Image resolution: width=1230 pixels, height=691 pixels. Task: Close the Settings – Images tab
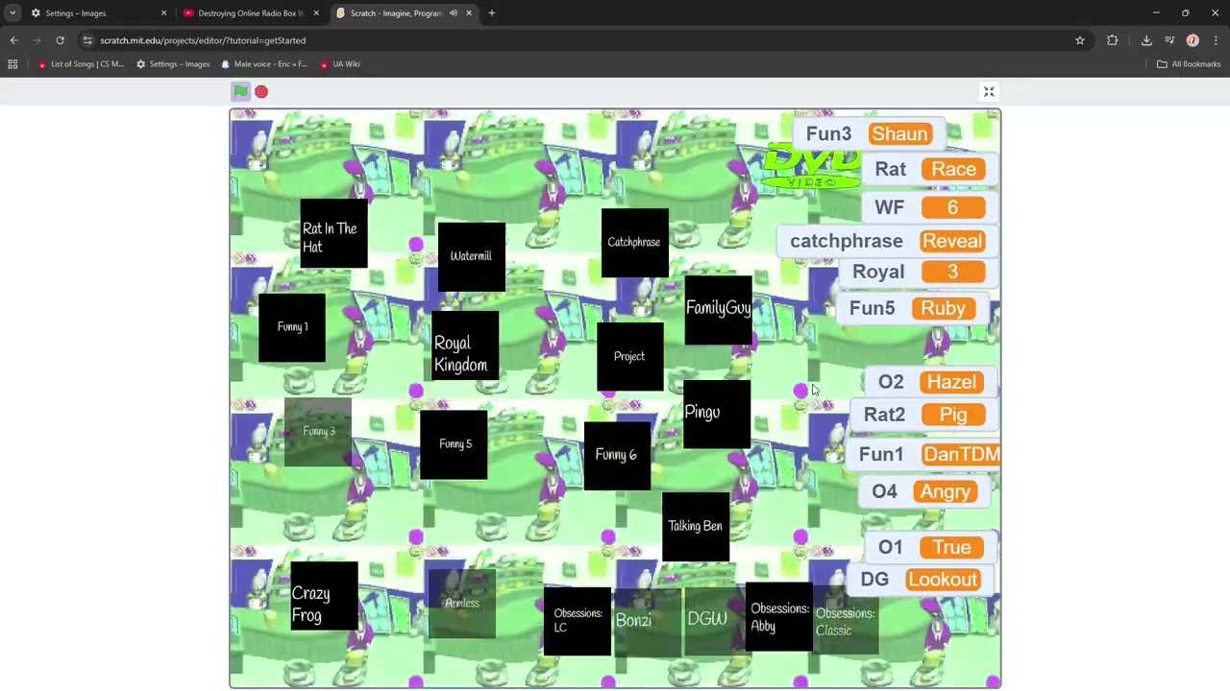click(x=163, y=13)
